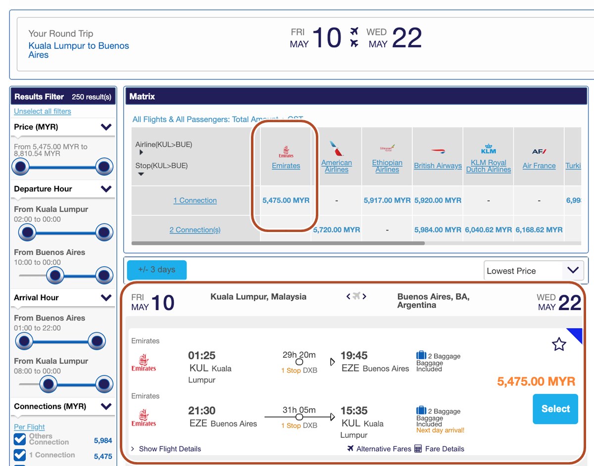Collapse the Price (MYR) filter section

106,127
